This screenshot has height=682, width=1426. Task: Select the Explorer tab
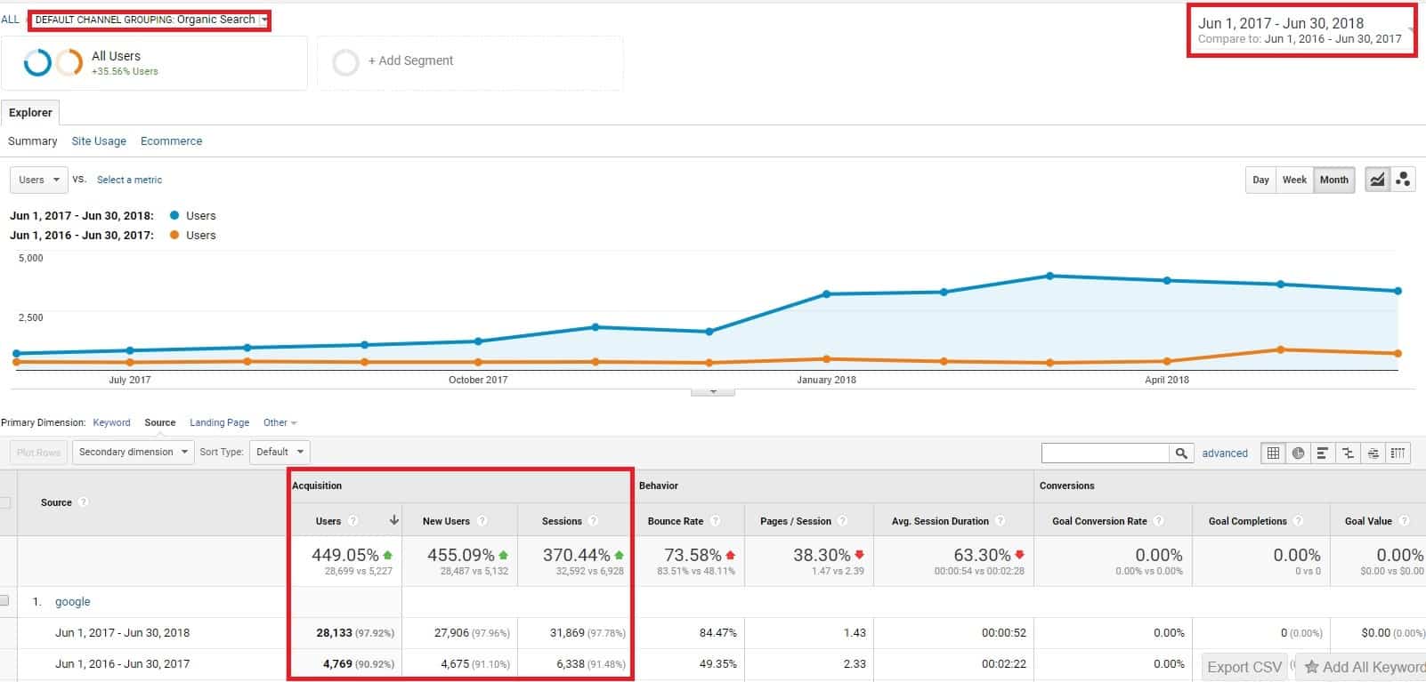30,113
